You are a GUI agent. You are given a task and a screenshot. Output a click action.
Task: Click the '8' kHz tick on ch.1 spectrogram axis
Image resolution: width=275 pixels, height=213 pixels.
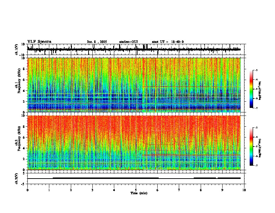click(x=24, y=69)
